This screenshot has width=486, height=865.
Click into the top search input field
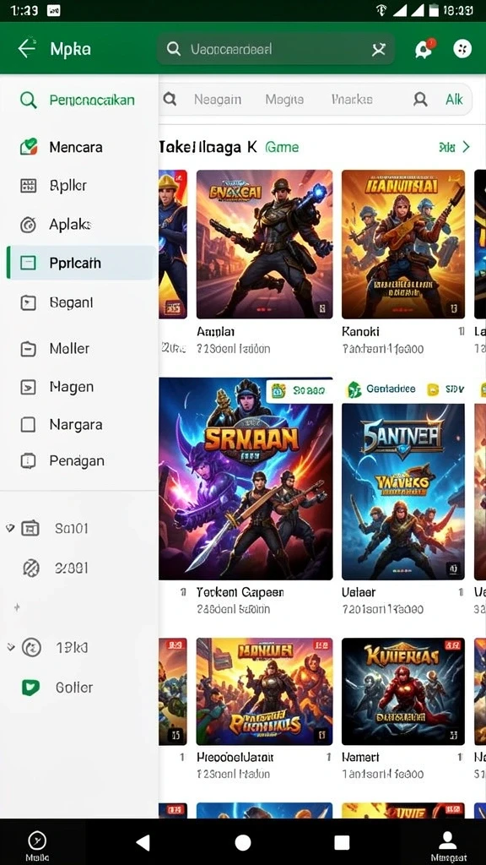point(276,49)
